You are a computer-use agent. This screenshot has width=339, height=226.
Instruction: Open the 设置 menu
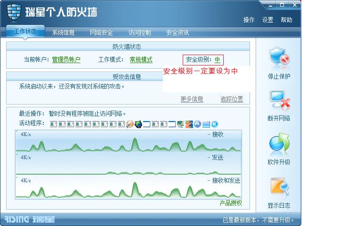267,20
